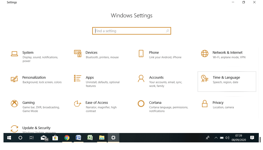Click "Narrator, magnifier, high contrast" description
This screenshot has height=150, width=263.
pyautogui.click(x=101, y=109)
